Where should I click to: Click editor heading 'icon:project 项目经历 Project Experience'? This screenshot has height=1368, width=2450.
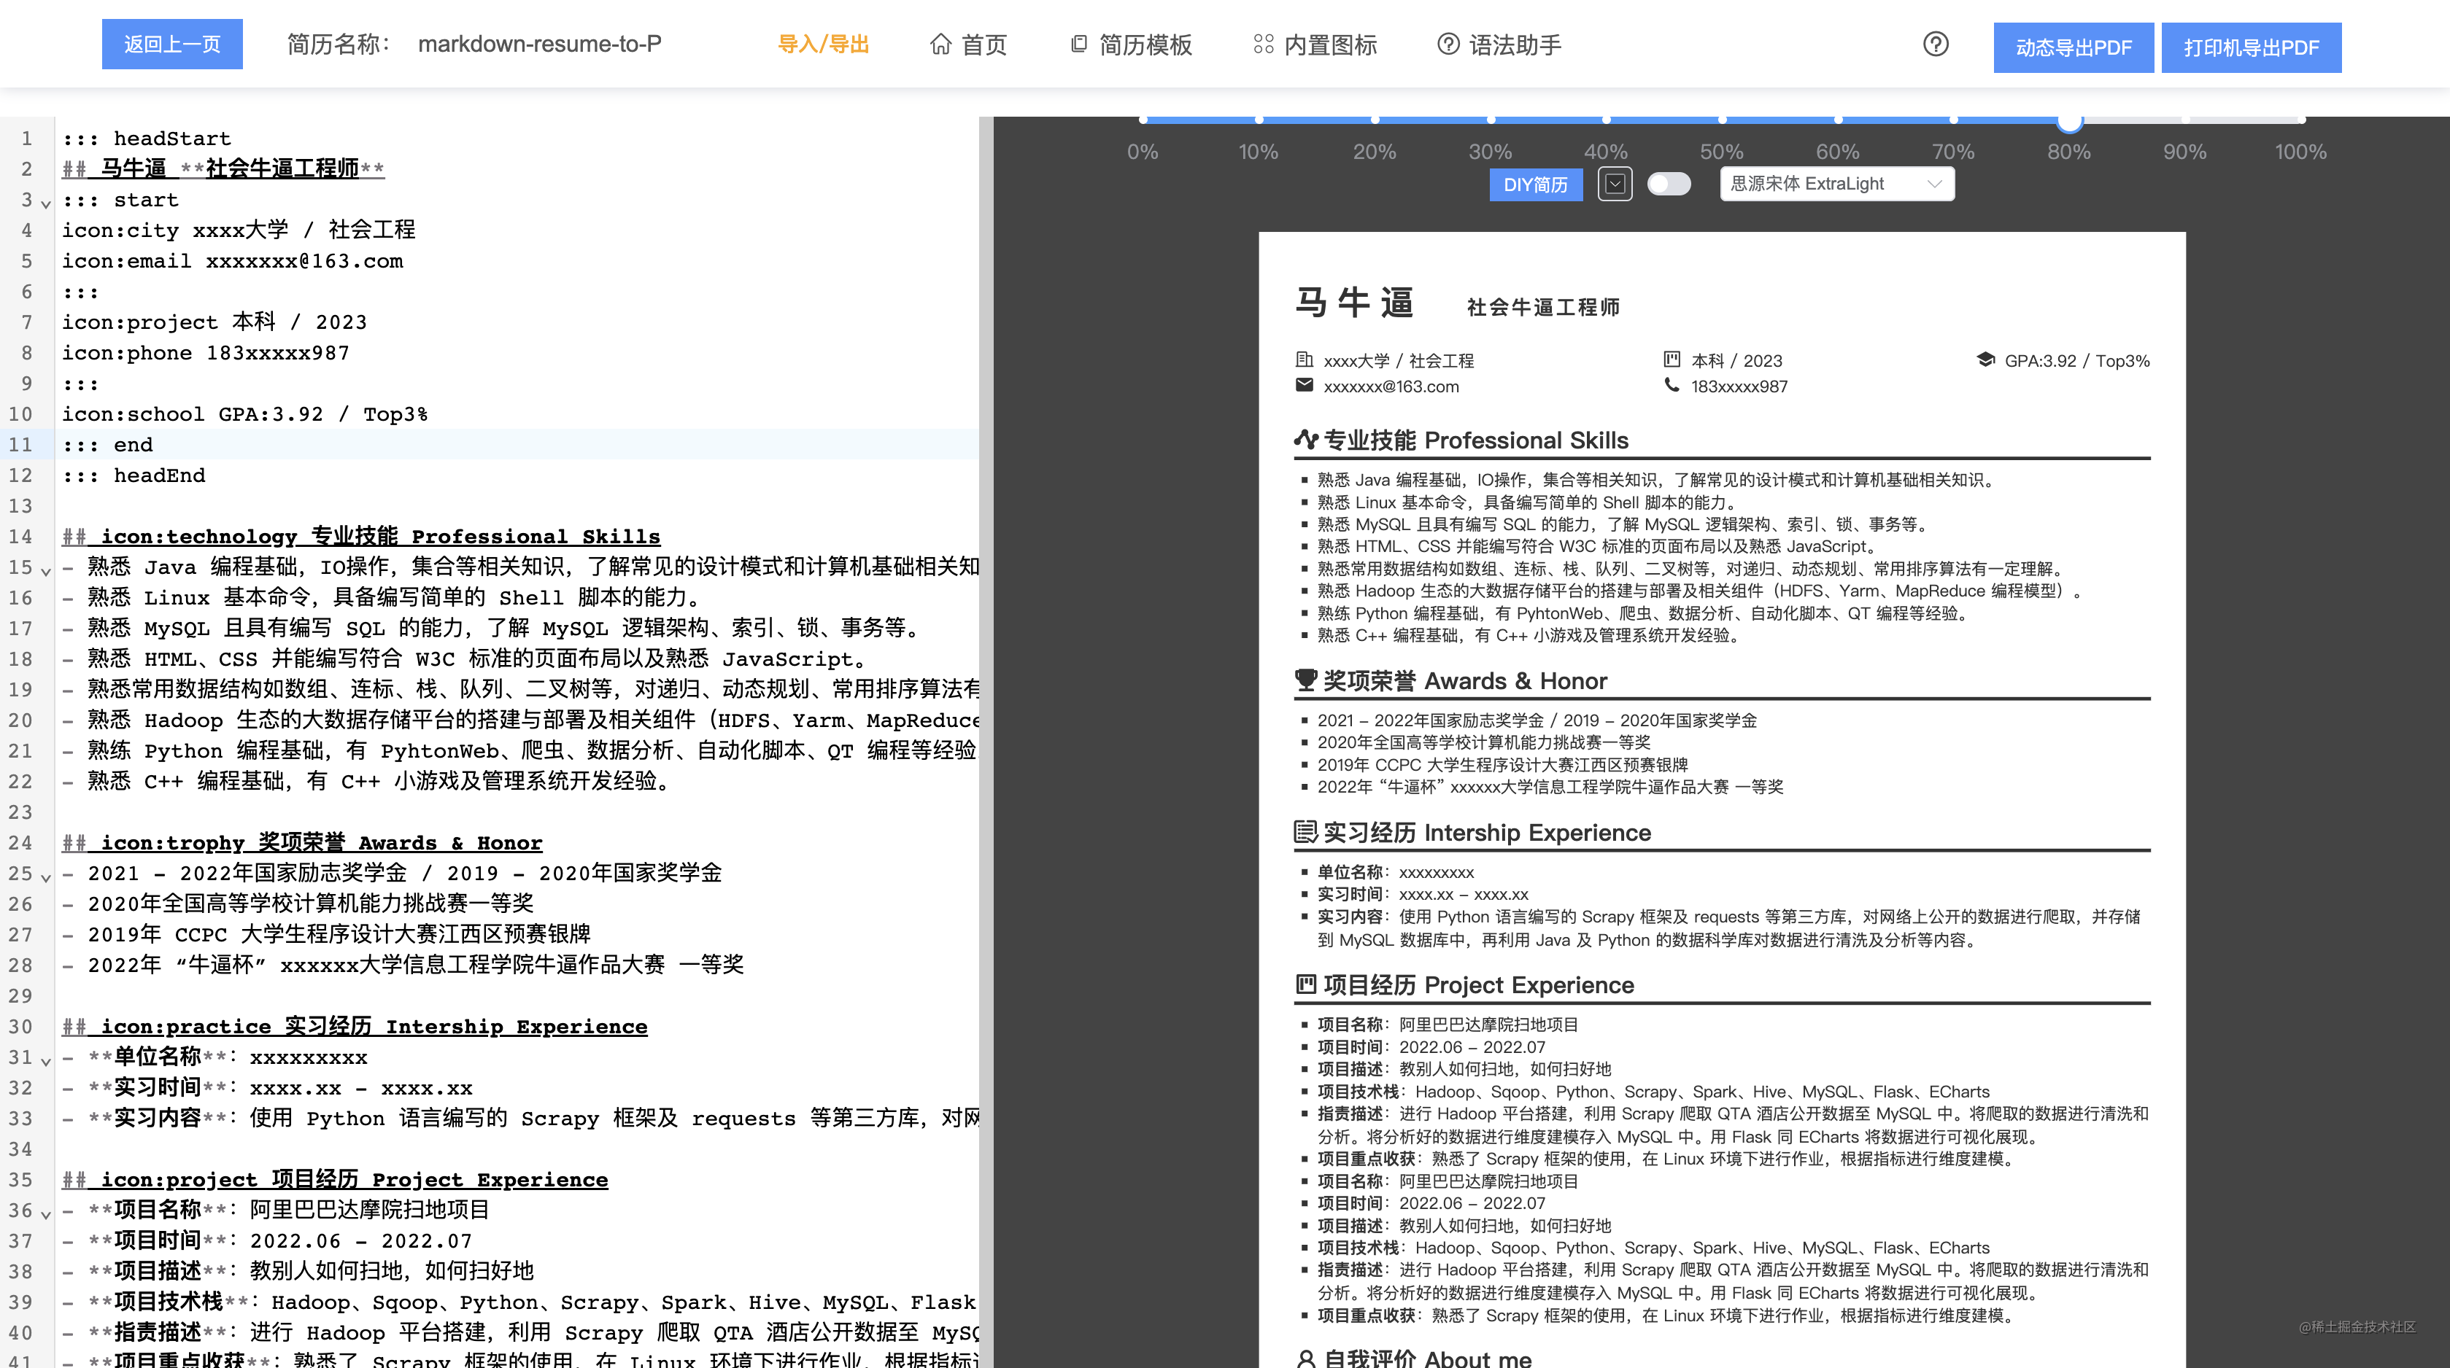335,1179
